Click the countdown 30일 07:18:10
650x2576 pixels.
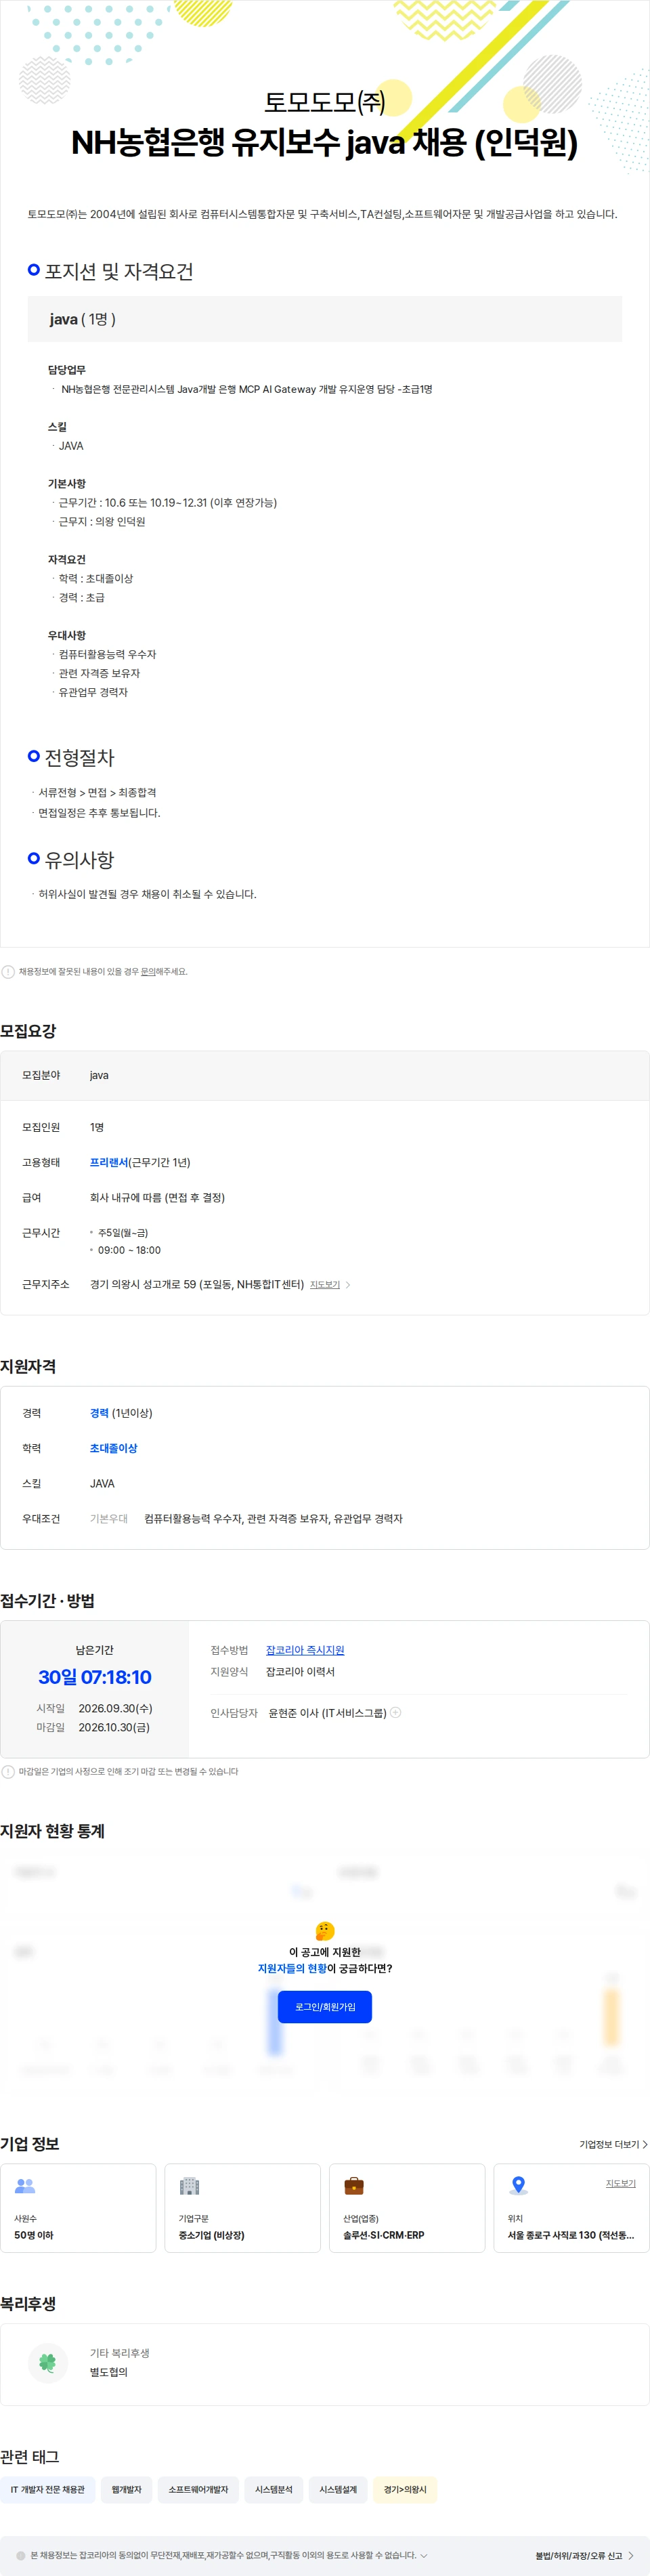(x=95, y=1677)
